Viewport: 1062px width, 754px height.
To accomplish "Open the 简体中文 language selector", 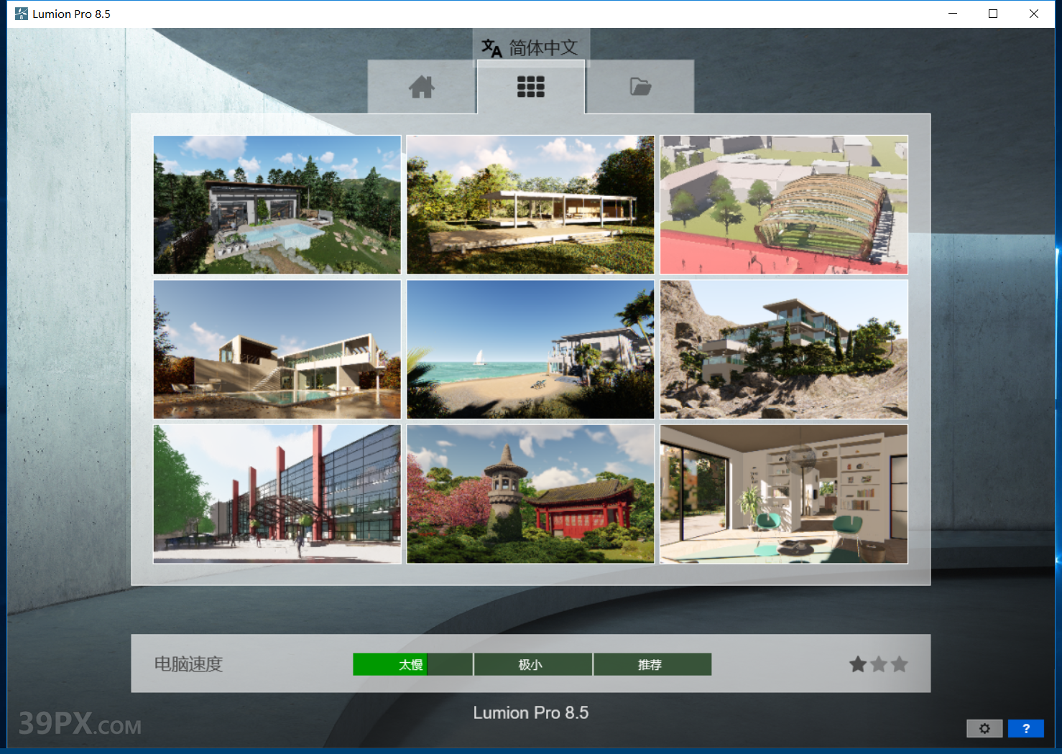I will [543, 48].
